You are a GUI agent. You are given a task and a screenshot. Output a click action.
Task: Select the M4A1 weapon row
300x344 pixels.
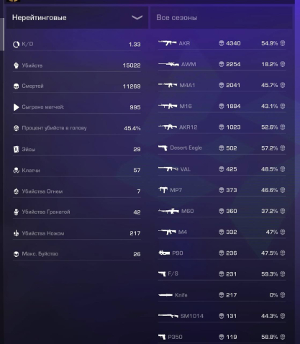click(222, 85)
